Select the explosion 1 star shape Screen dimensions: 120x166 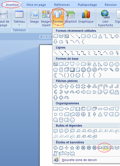click(55, 148)
